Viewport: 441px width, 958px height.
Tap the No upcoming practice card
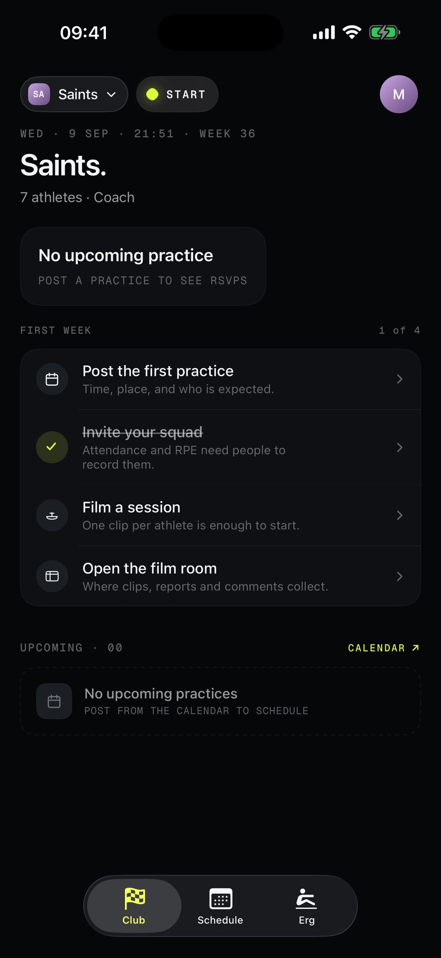(x=143, y=266)
